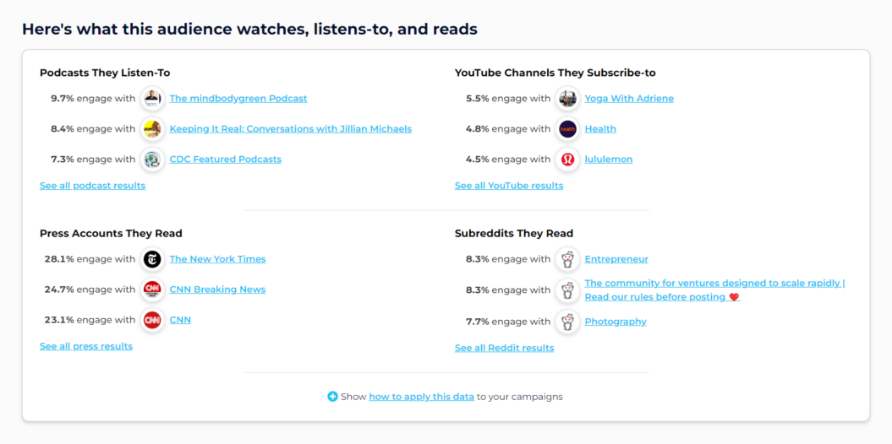
Task: Click the Reddit icon beside Entrepreneur
Action: pyautogui.click(x=567, y=259)
